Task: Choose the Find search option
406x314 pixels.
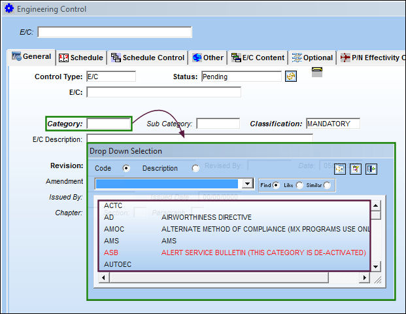Action: [x=276, y=185]
